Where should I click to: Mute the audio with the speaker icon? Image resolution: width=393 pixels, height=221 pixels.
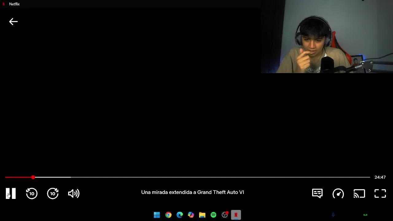tap(74, 193)
